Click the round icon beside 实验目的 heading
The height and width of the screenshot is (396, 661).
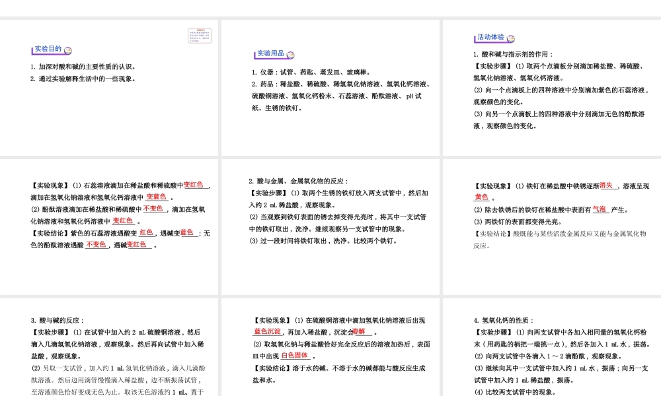[68, 51]
